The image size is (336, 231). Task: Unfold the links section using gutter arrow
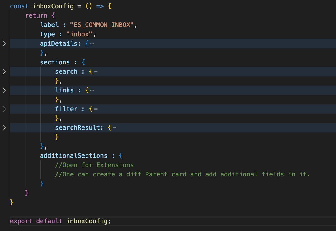4,90
